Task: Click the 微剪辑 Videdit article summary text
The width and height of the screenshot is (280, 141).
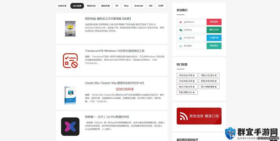Action: click(x=125, y=126)
